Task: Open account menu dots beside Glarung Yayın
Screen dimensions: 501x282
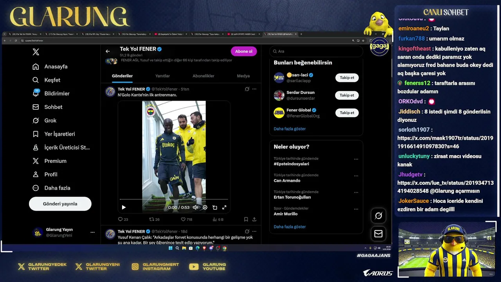Action: point(92,232)
